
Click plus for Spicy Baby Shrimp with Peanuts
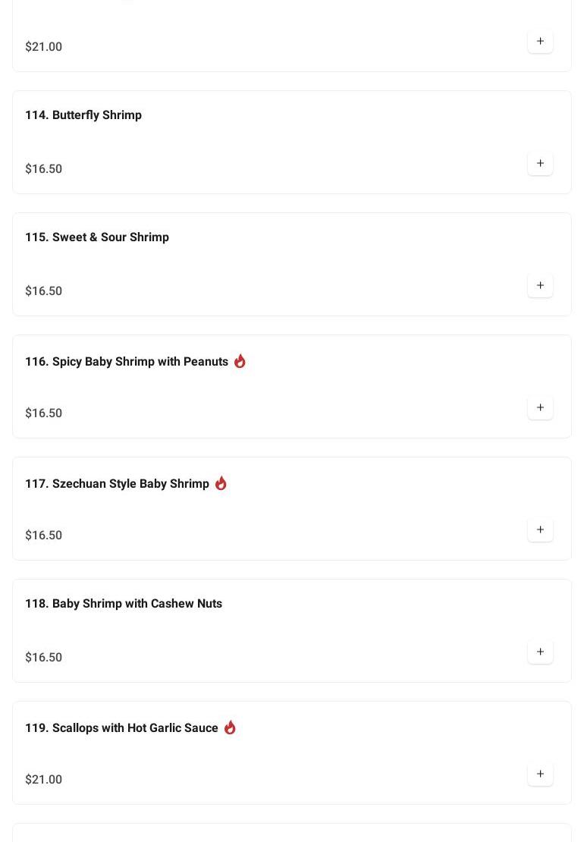[540, 408]
